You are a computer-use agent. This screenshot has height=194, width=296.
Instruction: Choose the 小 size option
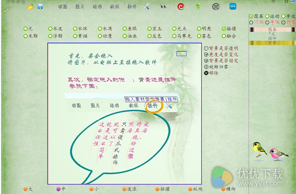94,189
